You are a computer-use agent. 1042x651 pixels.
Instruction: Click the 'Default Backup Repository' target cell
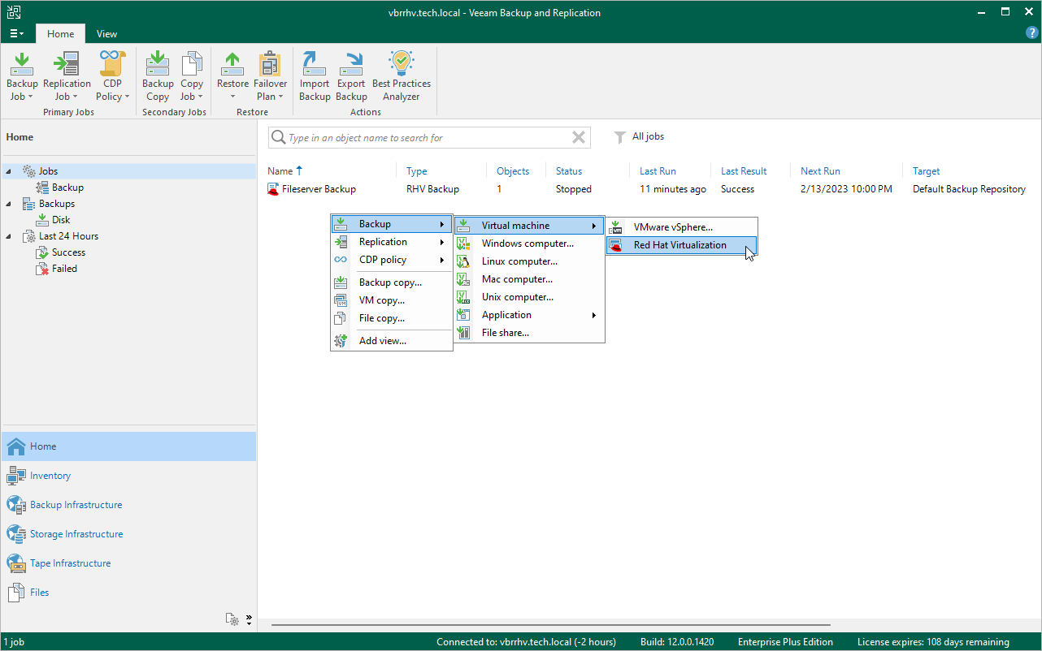click(x=969, y=189)
